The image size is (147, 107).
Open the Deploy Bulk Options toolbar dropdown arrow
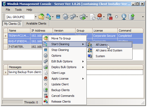[87, 17]
